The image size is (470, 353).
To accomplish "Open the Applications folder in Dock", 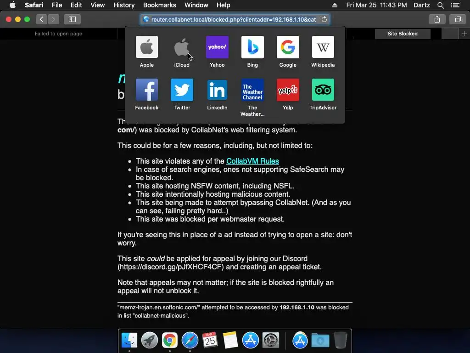I will 300,340.
